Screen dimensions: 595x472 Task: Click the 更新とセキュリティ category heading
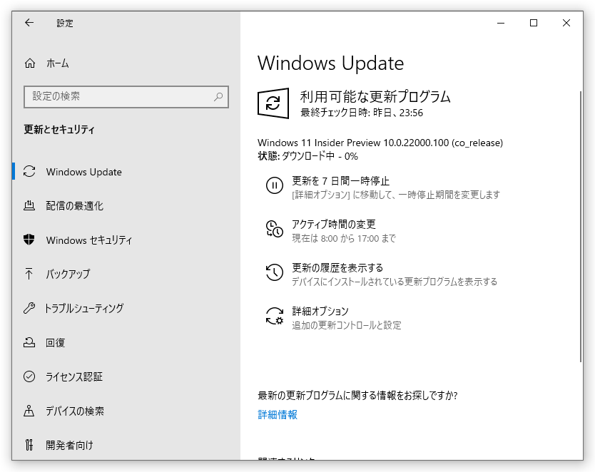coord(59,129)
